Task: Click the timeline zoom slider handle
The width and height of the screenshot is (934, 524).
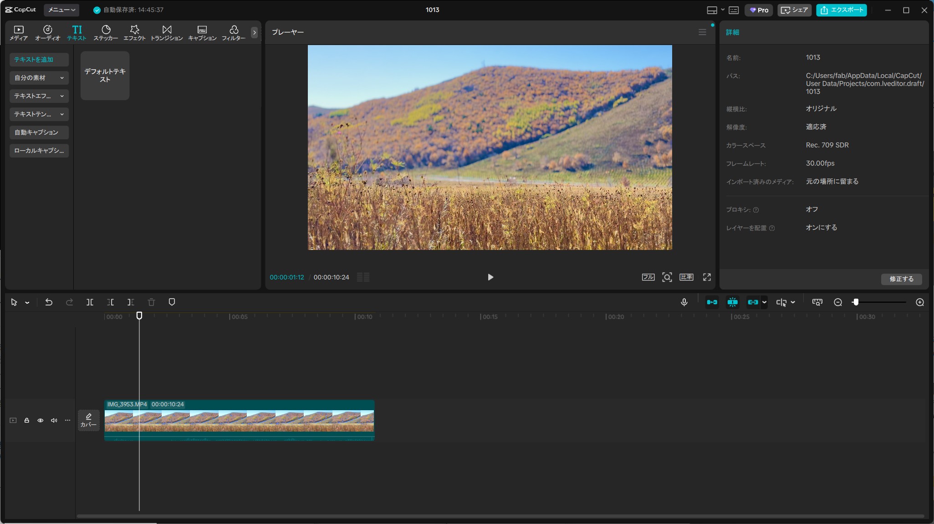Action: point(856,302)
